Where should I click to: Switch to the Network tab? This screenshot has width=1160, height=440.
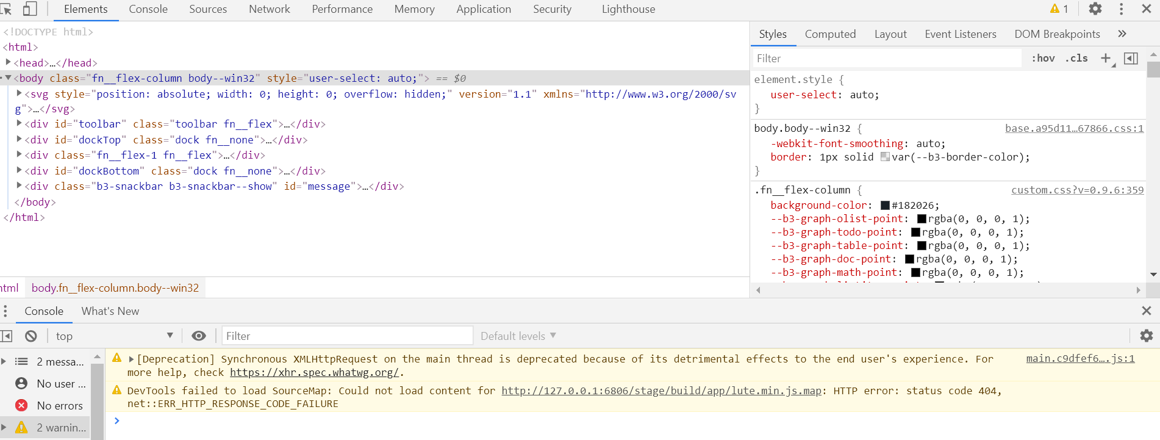269,9
